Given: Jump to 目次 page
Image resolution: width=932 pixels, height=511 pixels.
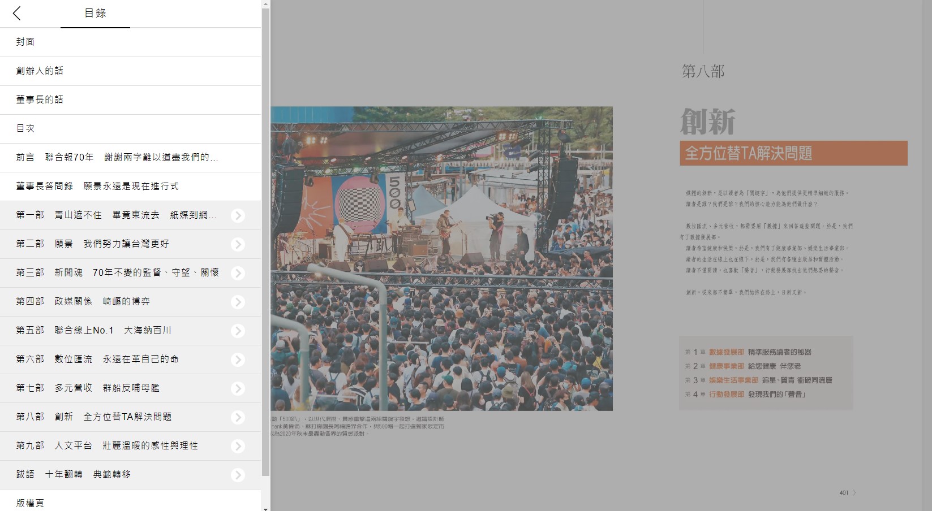Looking at the screenshot, I should click(25, 128).
